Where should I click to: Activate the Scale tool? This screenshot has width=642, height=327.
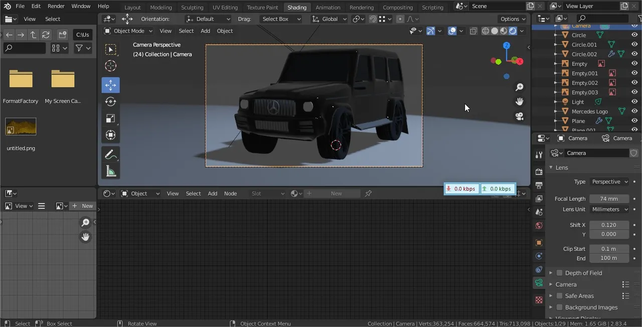tap(111, 118)
